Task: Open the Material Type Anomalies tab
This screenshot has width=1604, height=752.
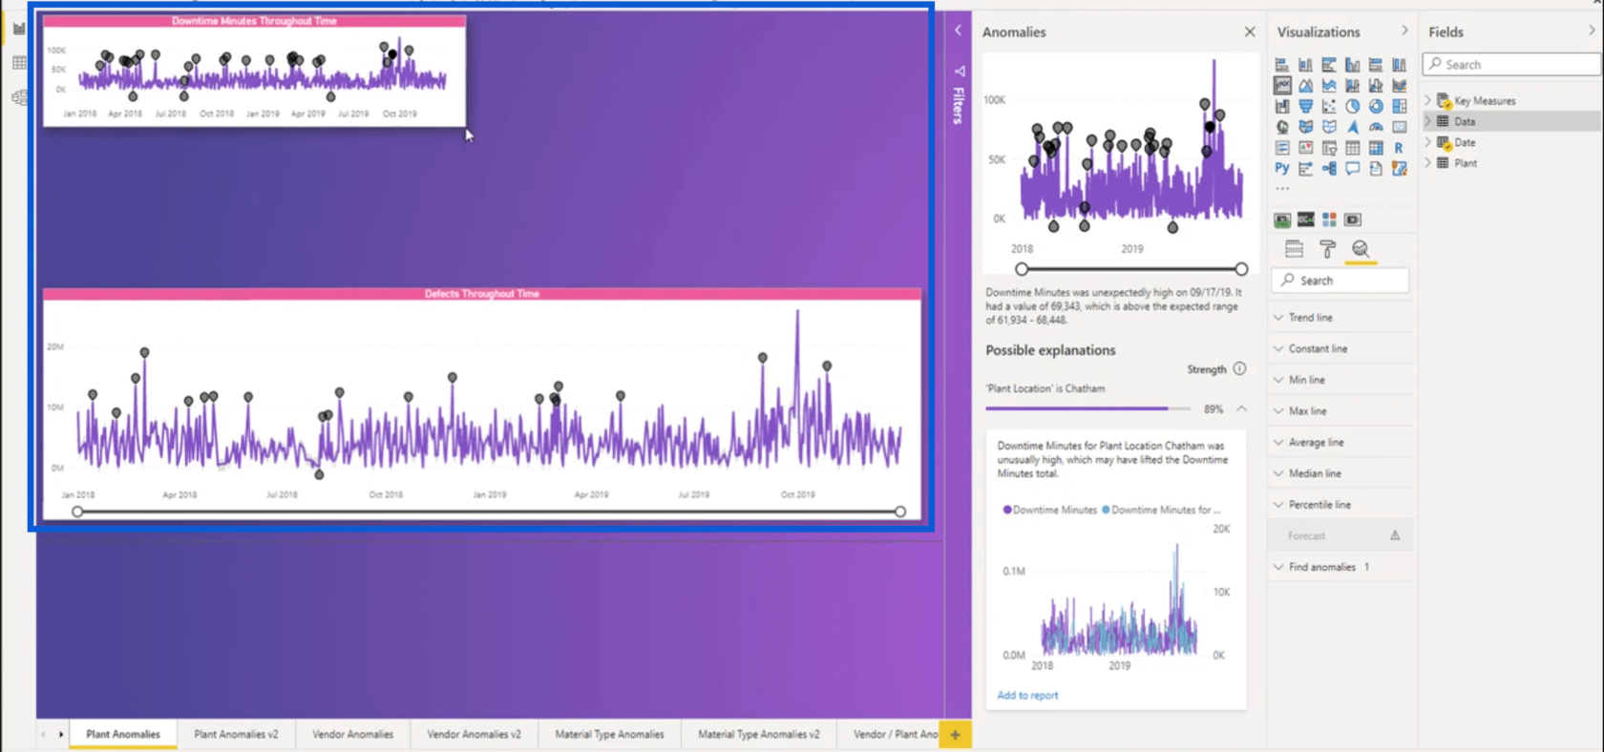Action: point(609,734)
